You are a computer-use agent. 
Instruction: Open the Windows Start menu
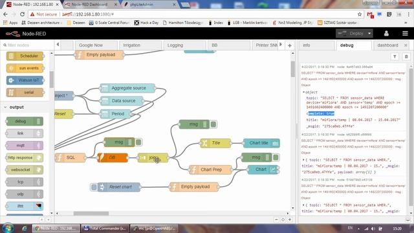8,228
